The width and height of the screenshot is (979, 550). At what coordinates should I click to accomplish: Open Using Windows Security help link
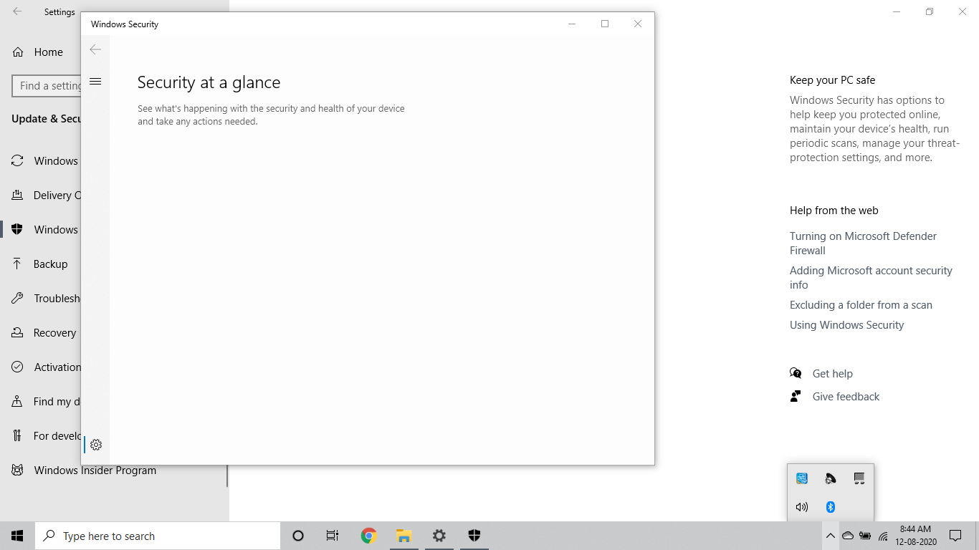coord(846,325)
